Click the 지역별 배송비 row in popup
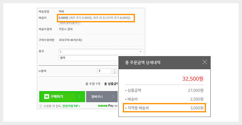 (x=164, y=108)
